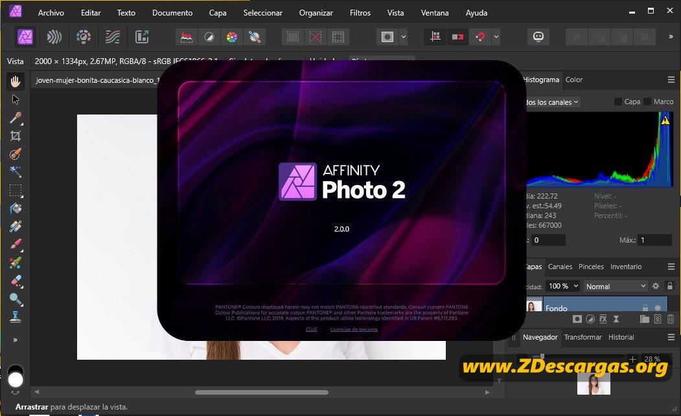Toggle the Move By Whole Pixels icon
Image resolution: width=681 pixels, height=416 pixels.
(457, 38)
